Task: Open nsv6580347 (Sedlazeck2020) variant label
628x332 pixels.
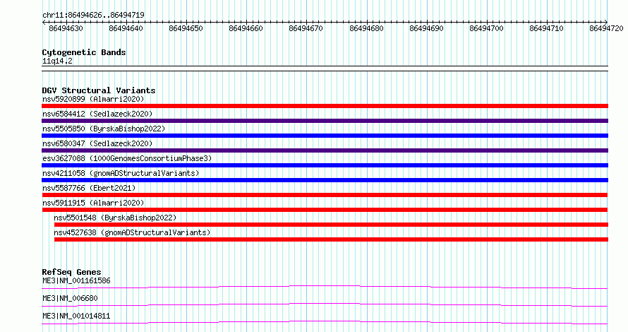Action: click(97, 143)
